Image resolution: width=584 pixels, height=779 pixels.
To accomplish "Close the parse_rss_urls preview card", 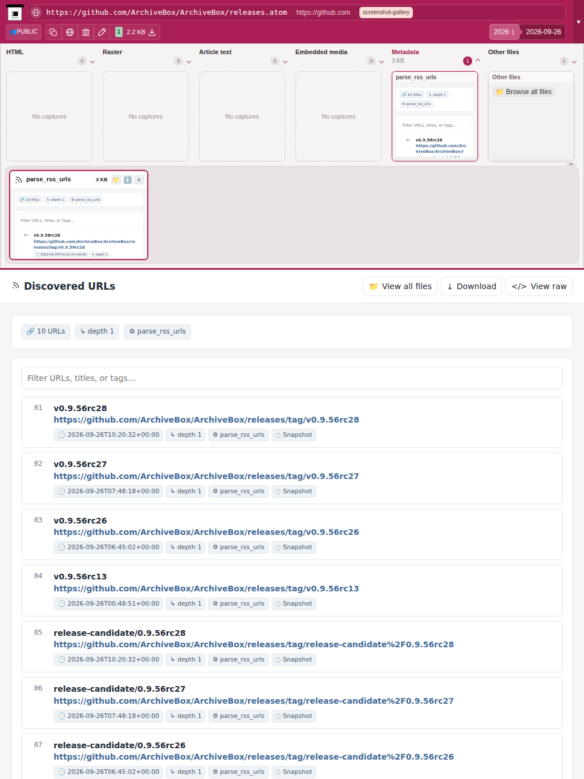I will 139,180.
